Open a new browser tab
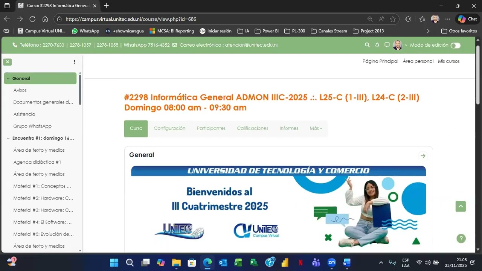 click(106, 6)
